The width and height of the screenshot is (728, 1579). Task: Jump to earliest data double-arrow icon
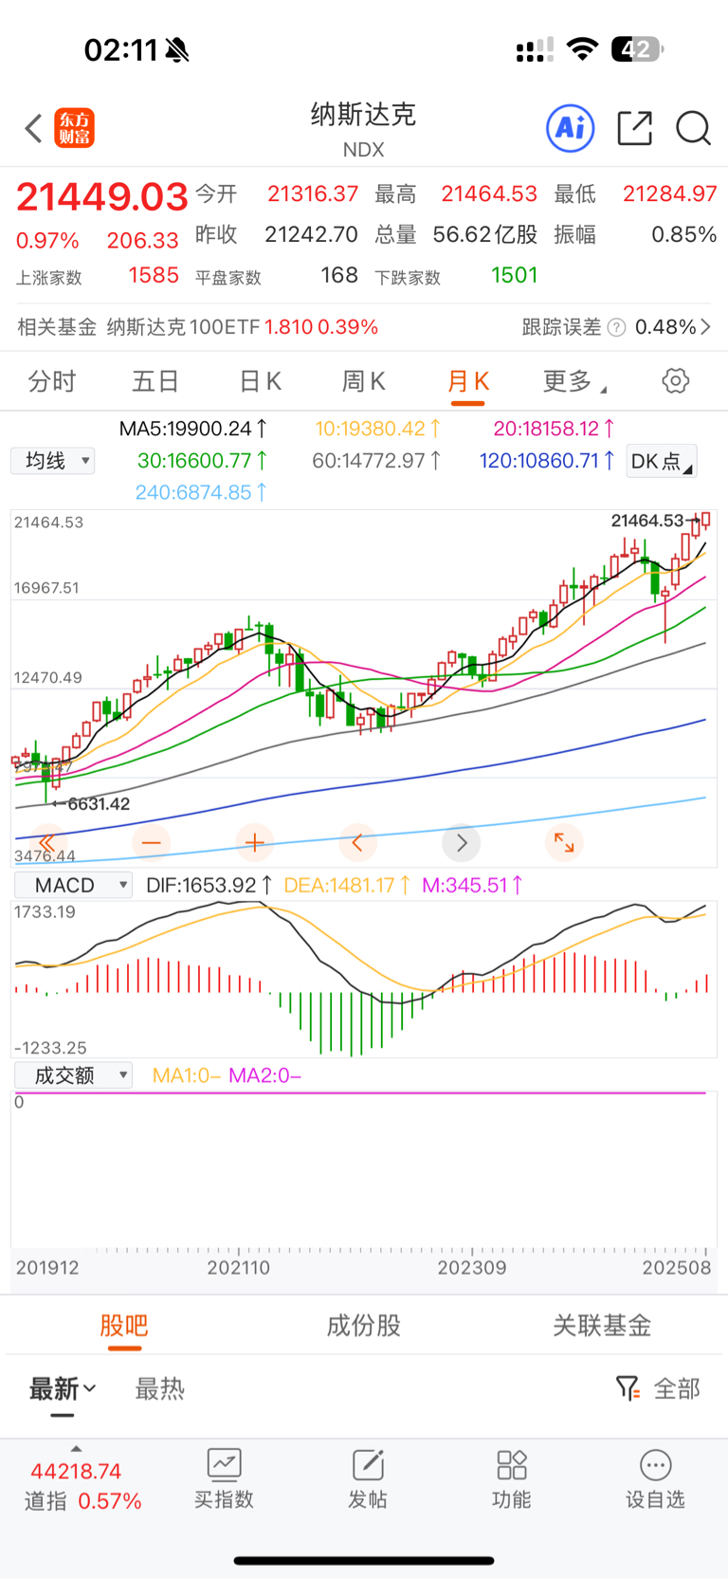[46, 842]
